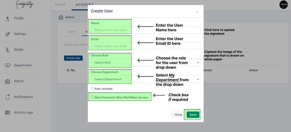Tick the Auto activate checkbox

tap(93, 88)
